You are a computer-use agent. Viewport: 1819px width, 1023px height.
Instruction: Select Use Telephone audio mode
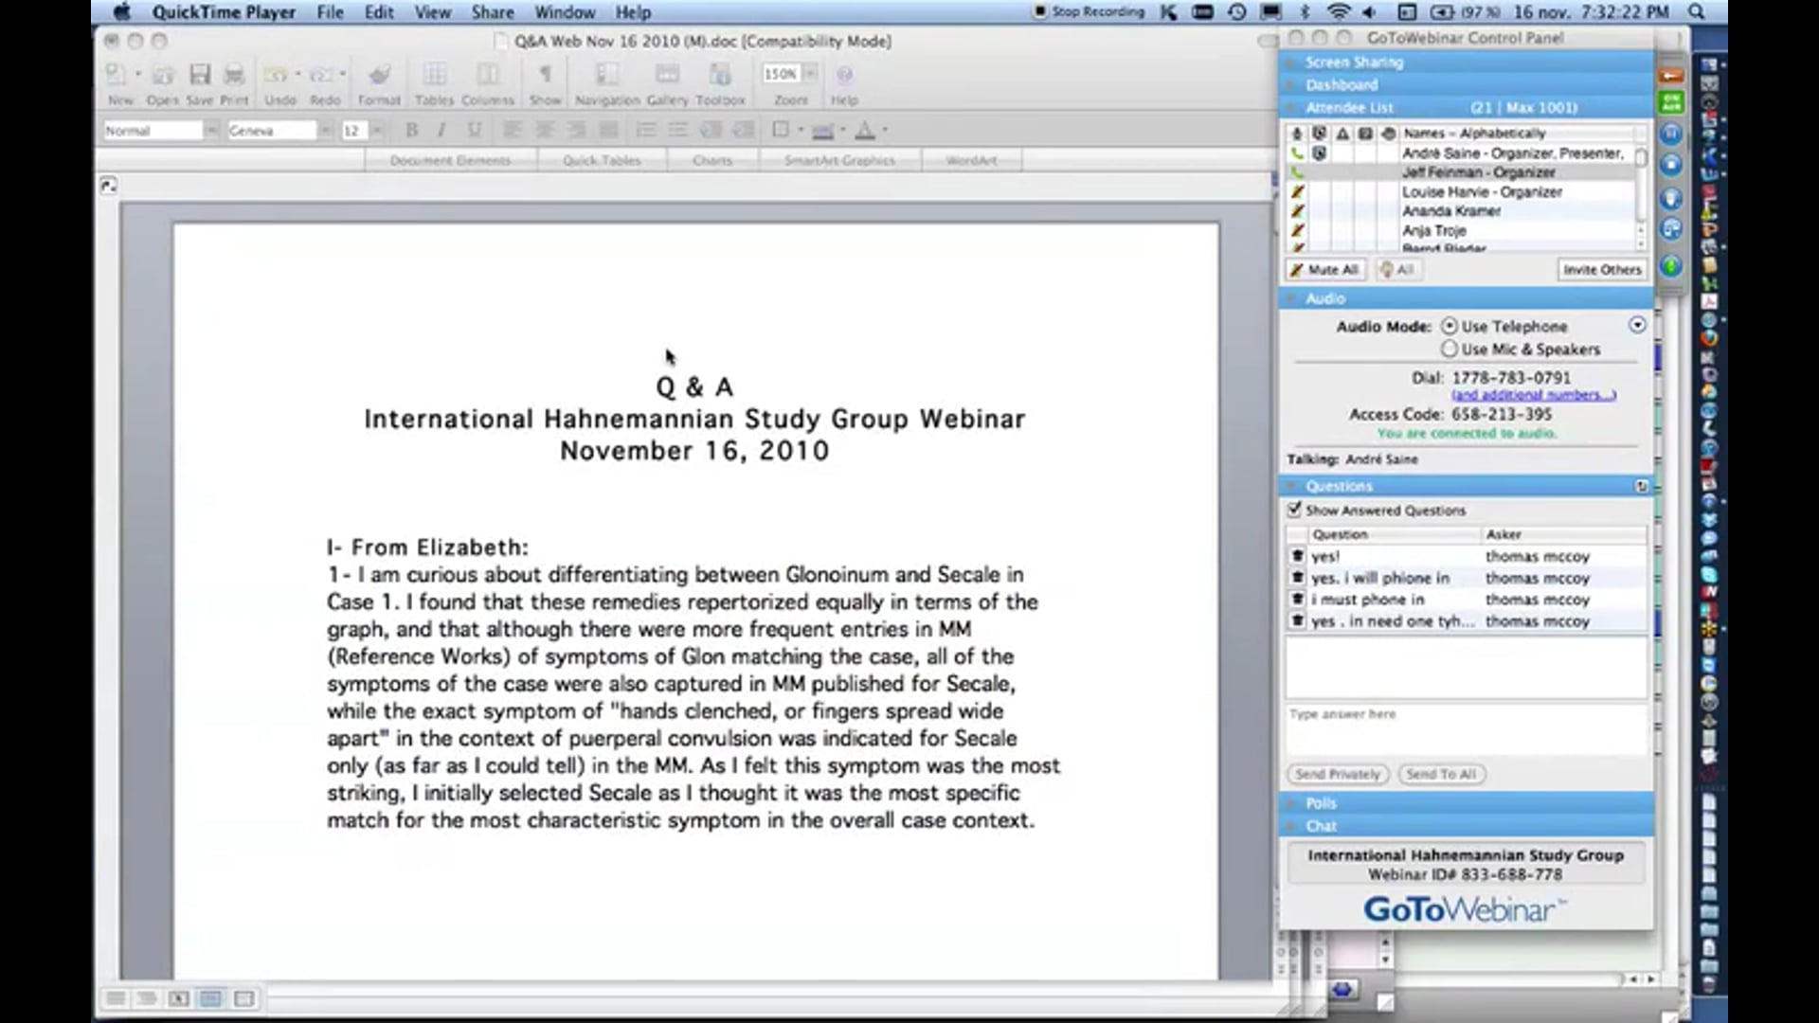(x=1450, y=326)
